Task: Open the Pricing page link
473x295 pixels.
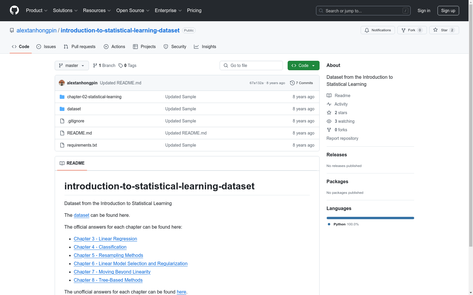Action: point(194,10)
